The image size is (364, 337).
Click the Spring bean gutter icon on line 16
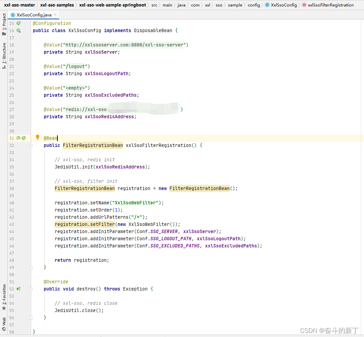coord(18,30)
